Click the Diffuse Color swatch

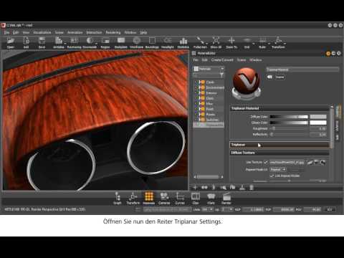point(318,117)
